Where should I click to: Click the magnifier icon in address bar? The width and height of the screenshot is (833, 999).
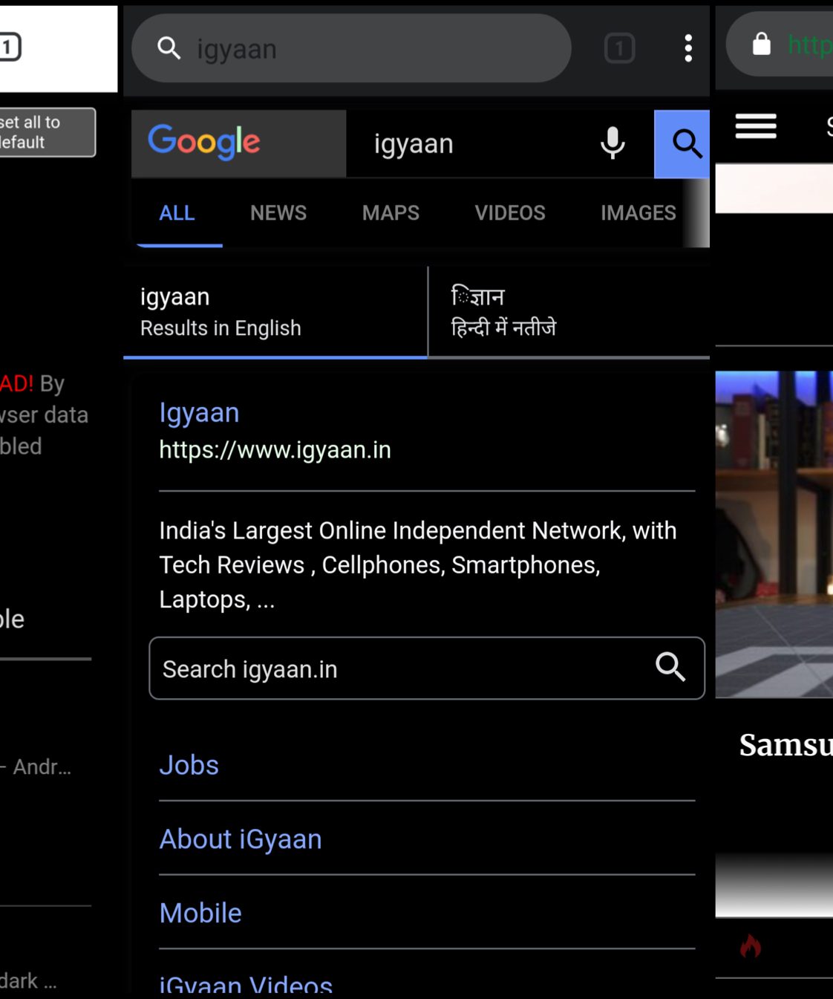click(169, 48)
